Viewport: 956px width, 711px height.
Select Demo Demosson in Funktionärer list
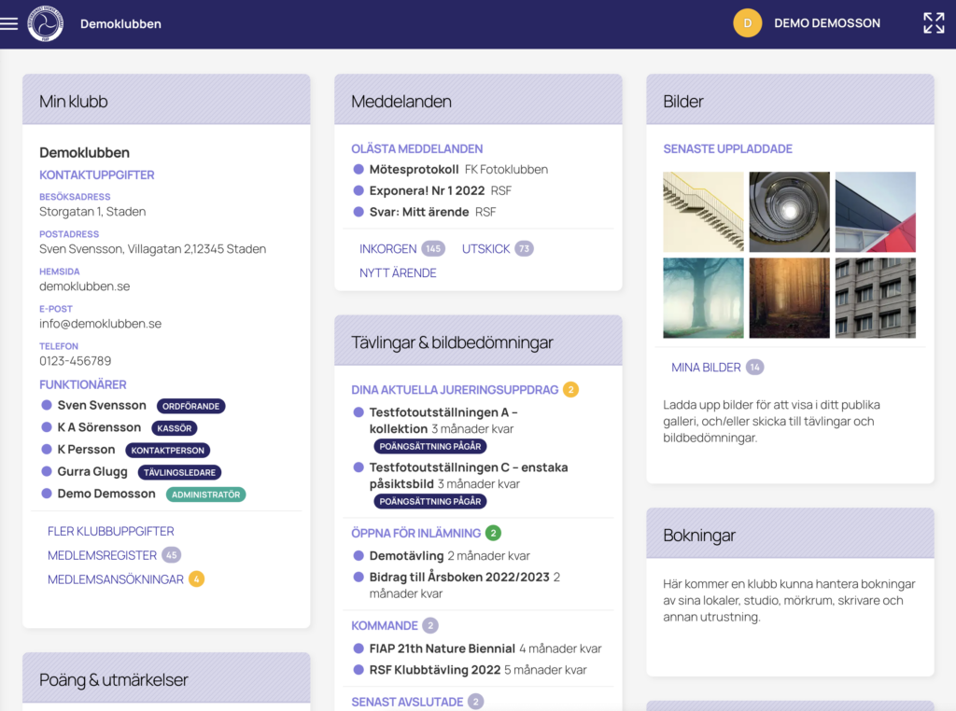pos(106,494)
